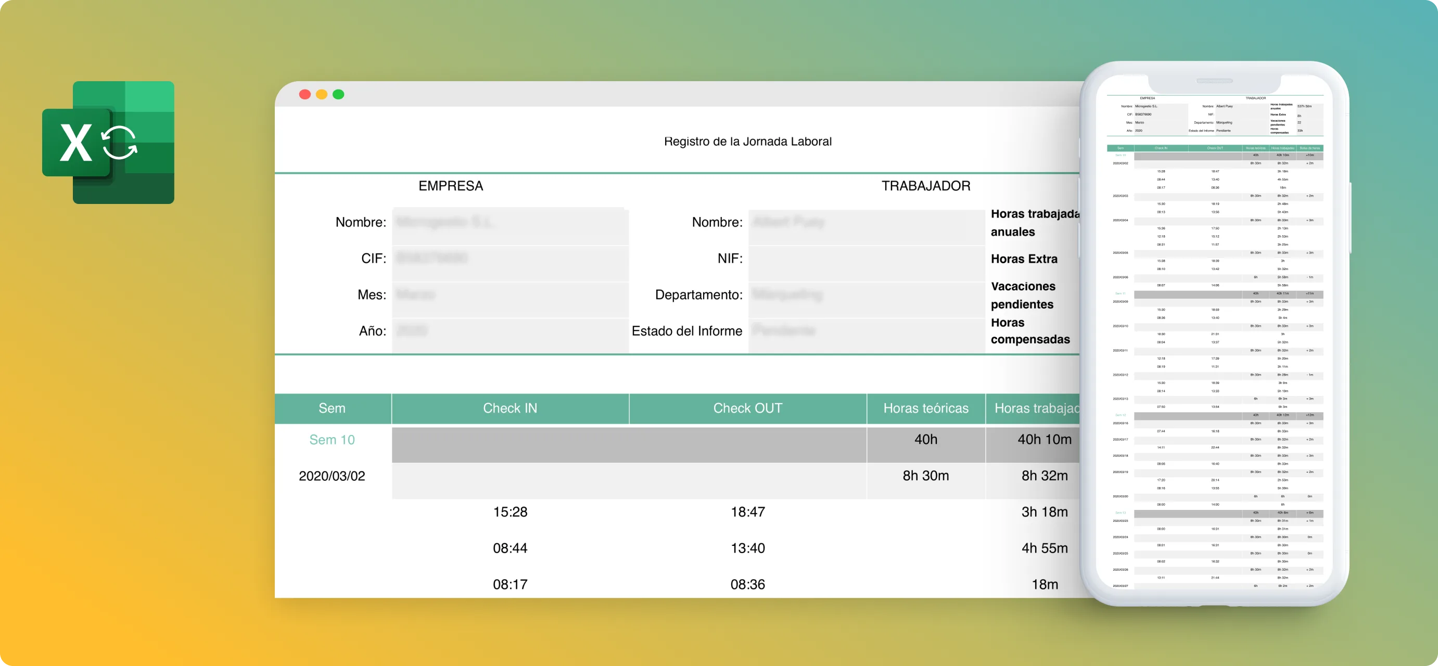The height and width of the screenshot is (666, 1438).
Task: Select the Año field
Action: coord(510,336)
